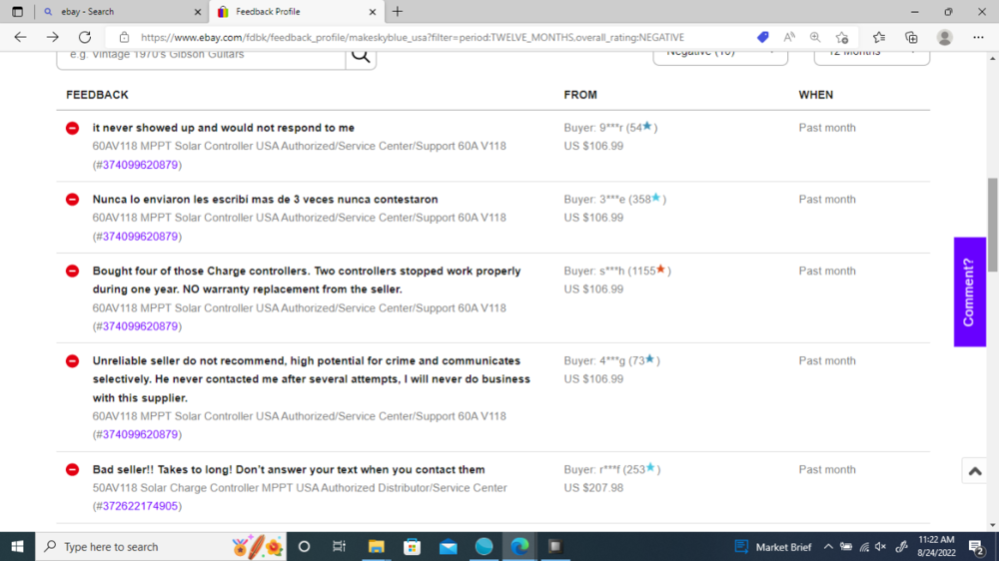The image size is (999, 561).
Task: Open item 374099620879 link in first feedback
Action: 140,165
